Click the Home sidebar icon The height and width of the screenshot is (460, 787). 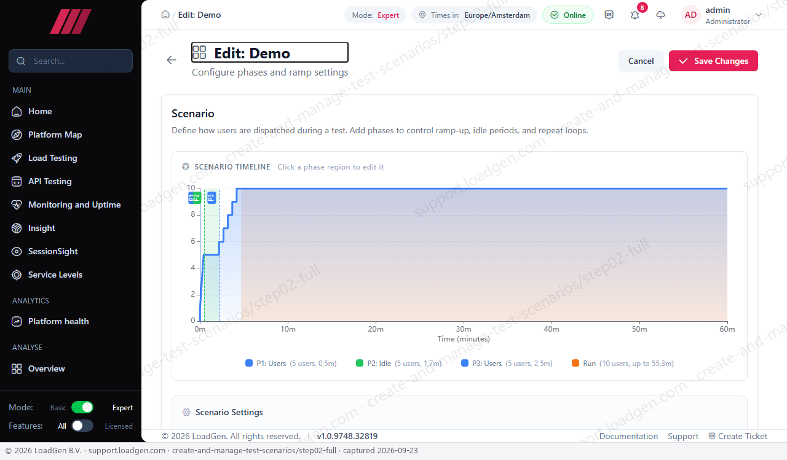tap(17, 111)
